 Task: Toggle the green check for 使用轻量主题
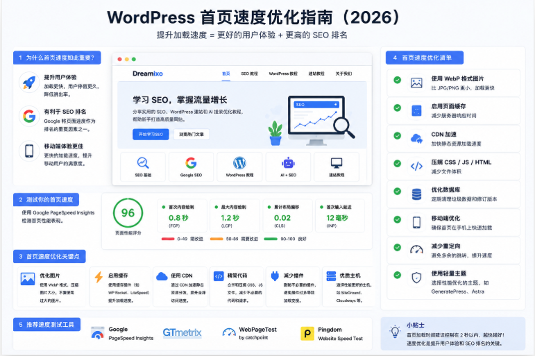click(397, 275)
